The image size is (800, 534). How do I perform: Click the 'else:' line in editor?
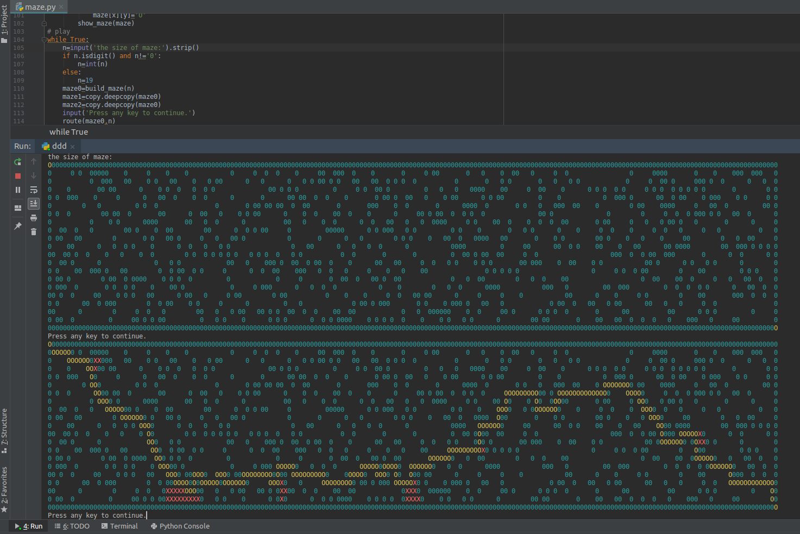72,72
